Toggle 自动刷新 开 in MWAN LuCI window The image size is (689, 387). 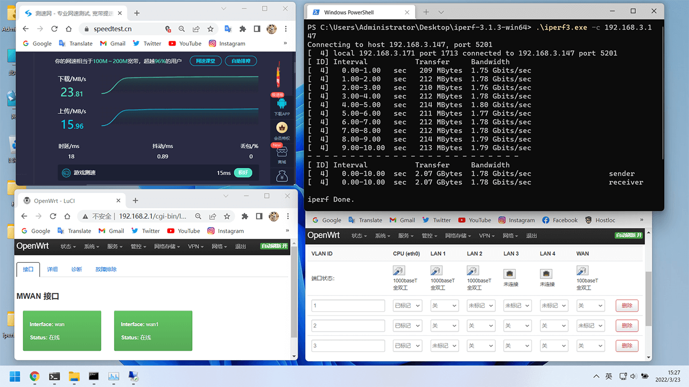click(275, 246)
